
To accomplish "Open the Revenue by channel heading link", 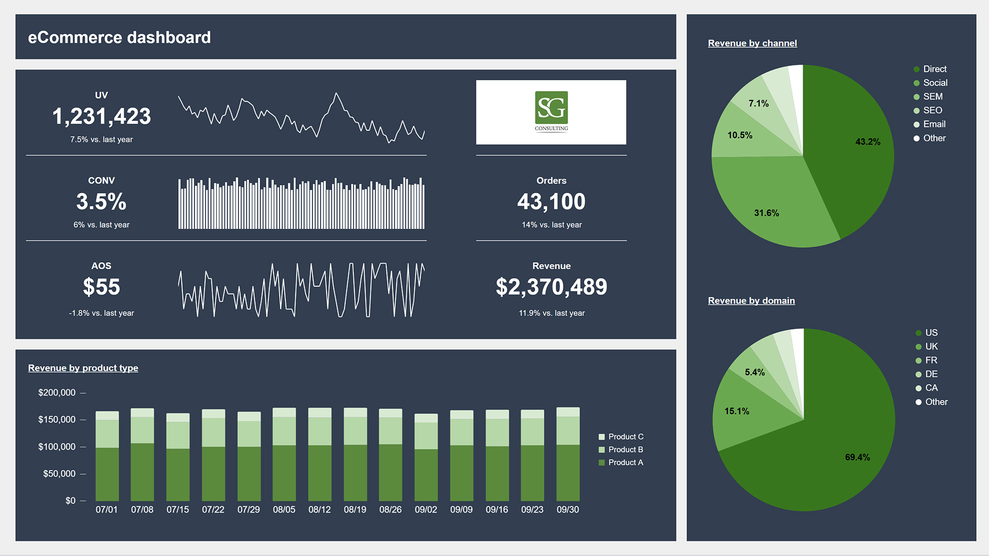I will point(752,43).
